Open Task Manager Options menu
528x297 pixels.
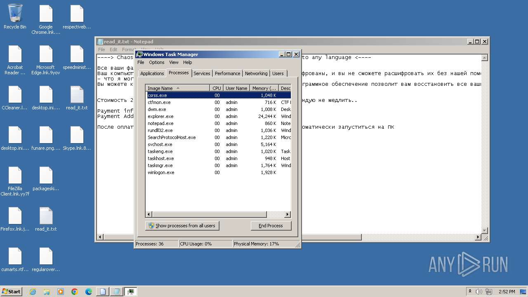coord(157,62)
